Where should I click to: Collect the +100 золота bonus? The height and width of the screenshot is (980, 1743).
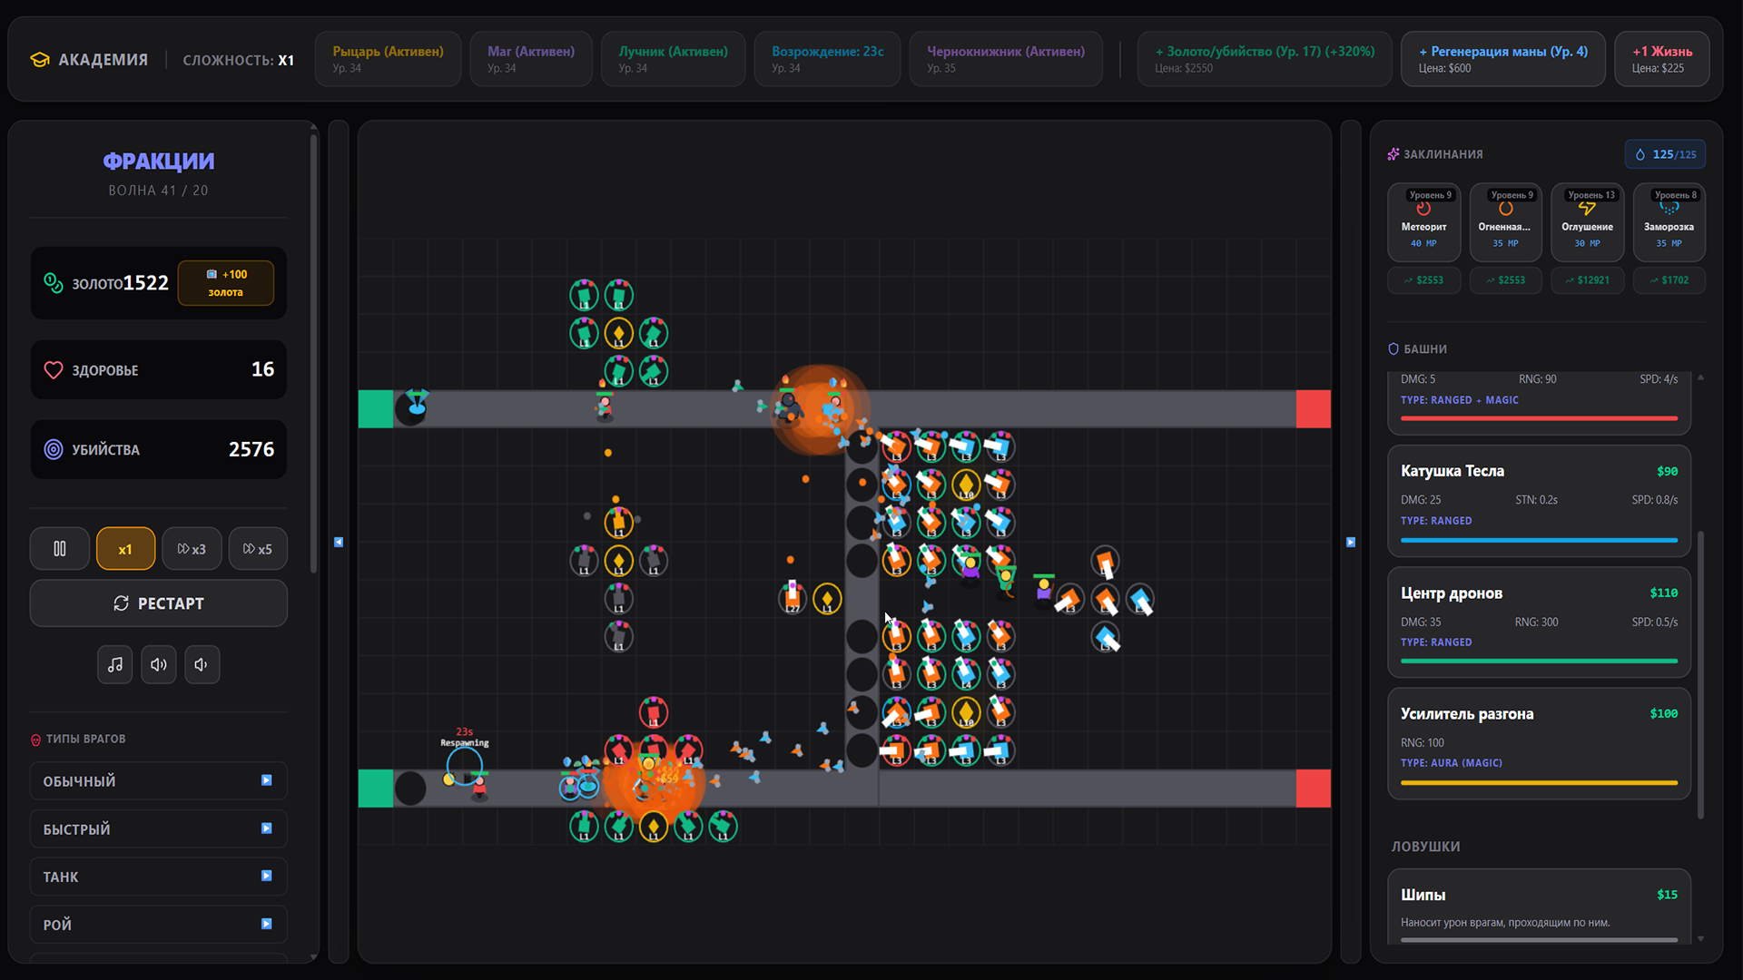pyautogui.click(x=225, y=282)
